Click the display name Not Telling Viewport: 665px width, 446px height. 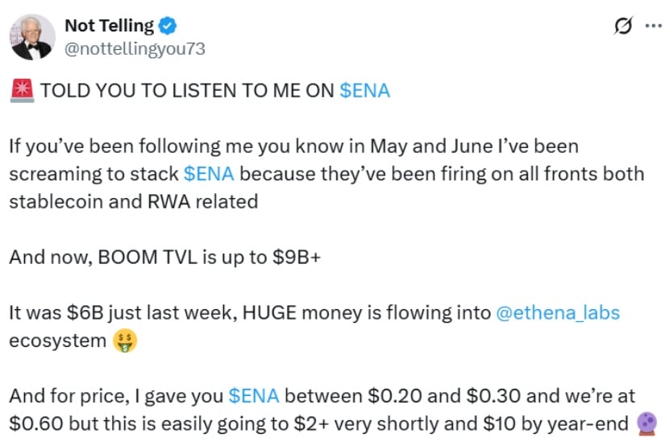pyautogui.click(x=109, y=26)
